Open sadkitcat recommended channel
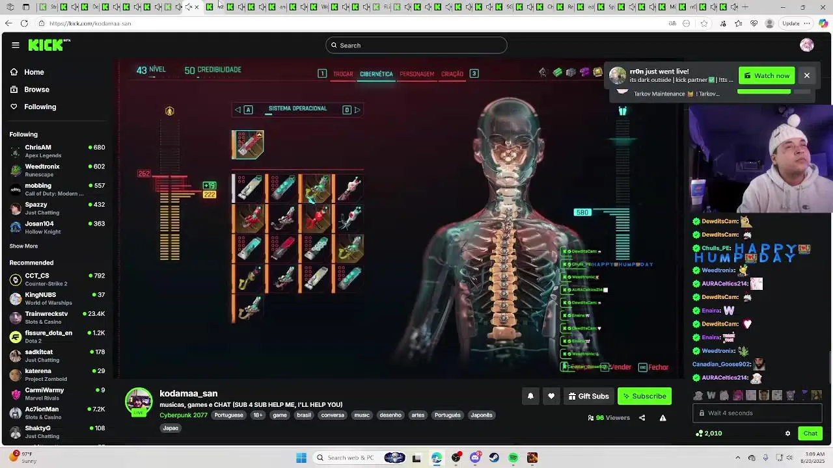The height and width of the screenshot is (468, 833). pos(57,356)
